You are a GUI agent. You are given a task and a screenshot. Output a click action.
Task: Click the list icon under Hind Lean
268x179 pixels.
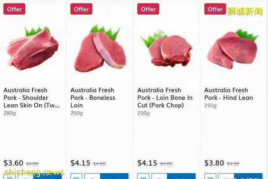pyautogui.click(x=210, y=176)
